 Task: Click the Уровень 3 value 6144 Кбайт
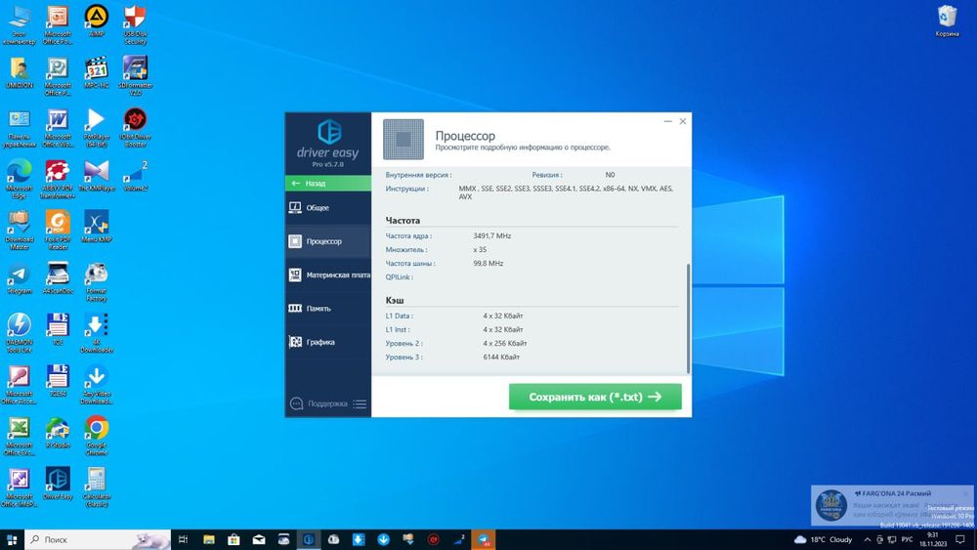coord(501,357)
